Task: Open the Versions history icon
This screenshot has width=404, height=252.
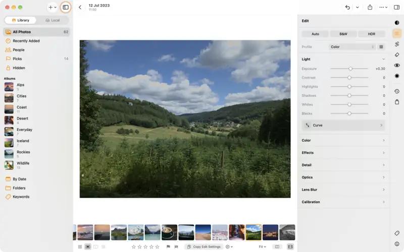Action: click(x=397, y=91)
